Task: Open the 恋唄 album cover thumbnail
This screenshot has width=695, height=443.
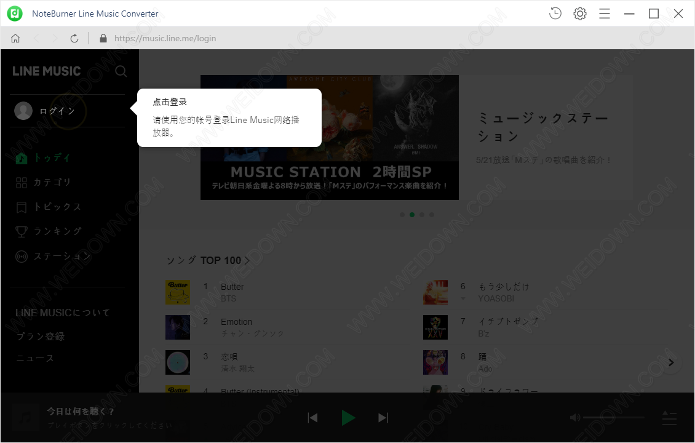Action: 178,362
